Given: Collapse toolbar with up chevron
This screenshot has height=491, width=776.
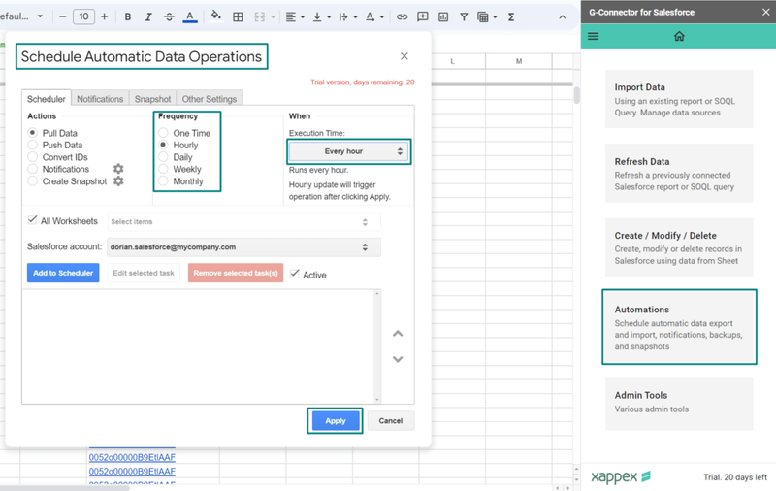Looking at the screenshot, I should (x=563, y=16).
